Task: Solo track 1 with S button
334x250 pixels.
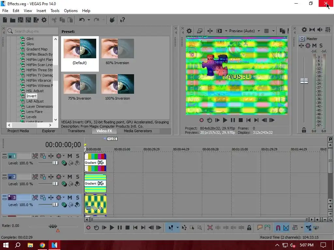Action: tap(78, 156)
